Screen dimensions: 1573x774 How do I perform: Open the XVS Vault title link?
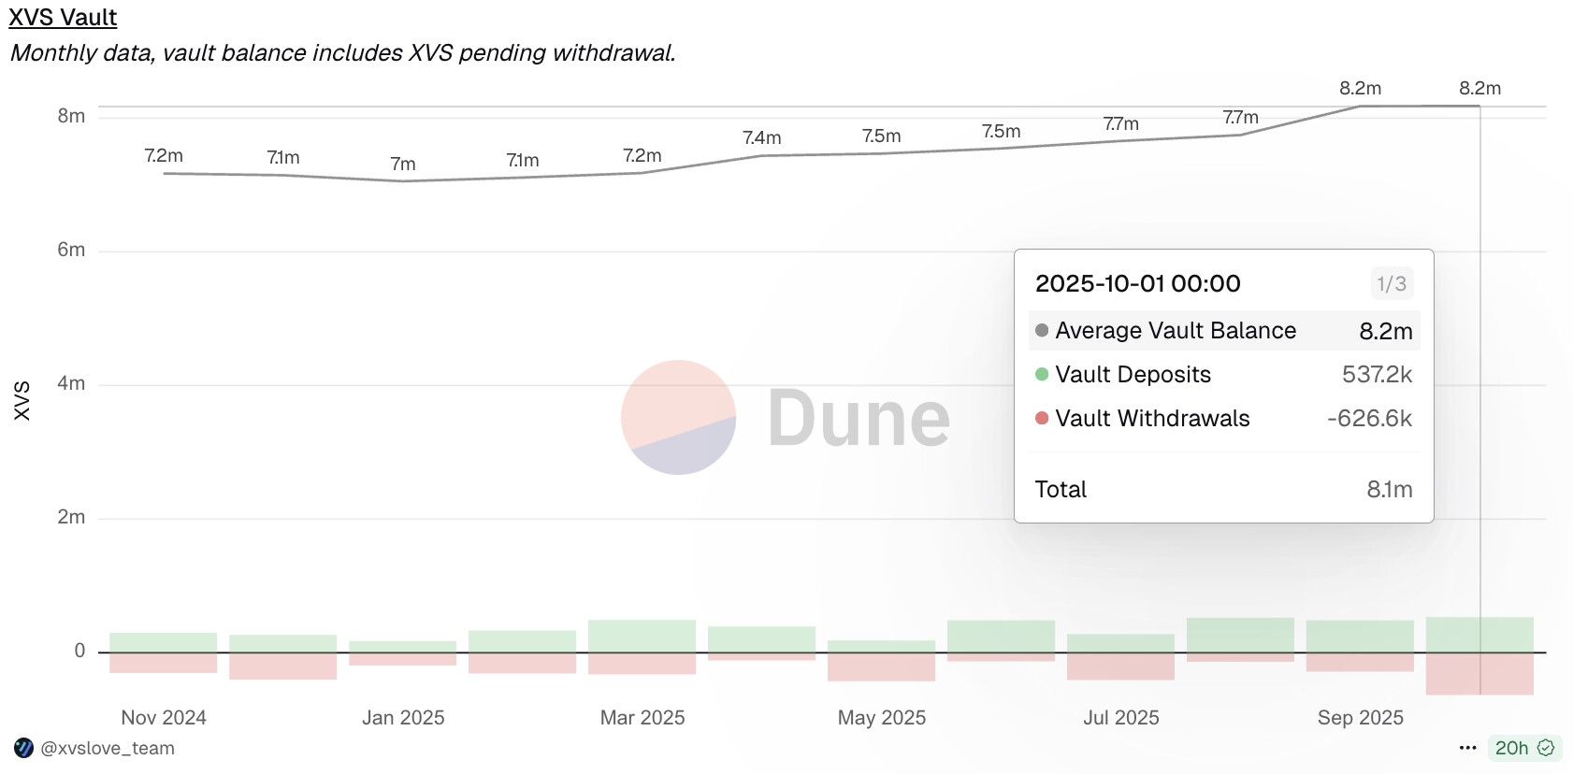(x=63, y=18)
